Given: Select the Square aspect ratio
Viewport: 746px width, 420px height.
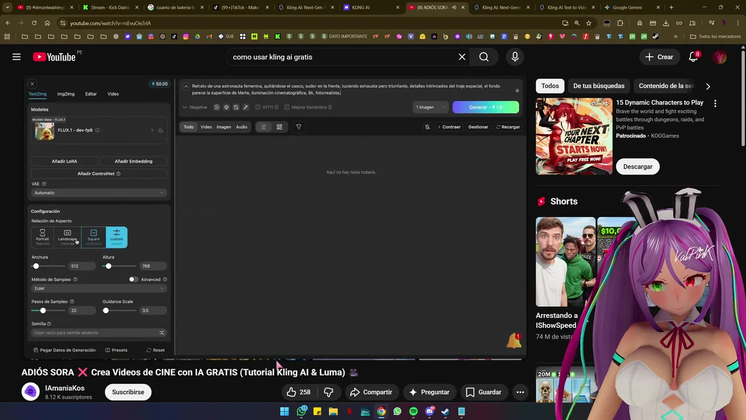Looking at the screenshot, I should [93, 237].
